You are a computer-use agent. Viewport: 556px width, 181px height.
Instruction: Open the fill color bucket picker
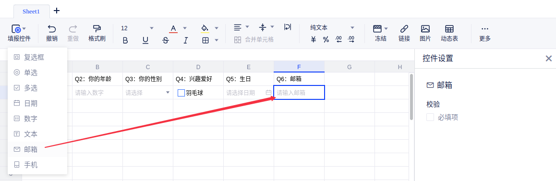pos(205,28)
